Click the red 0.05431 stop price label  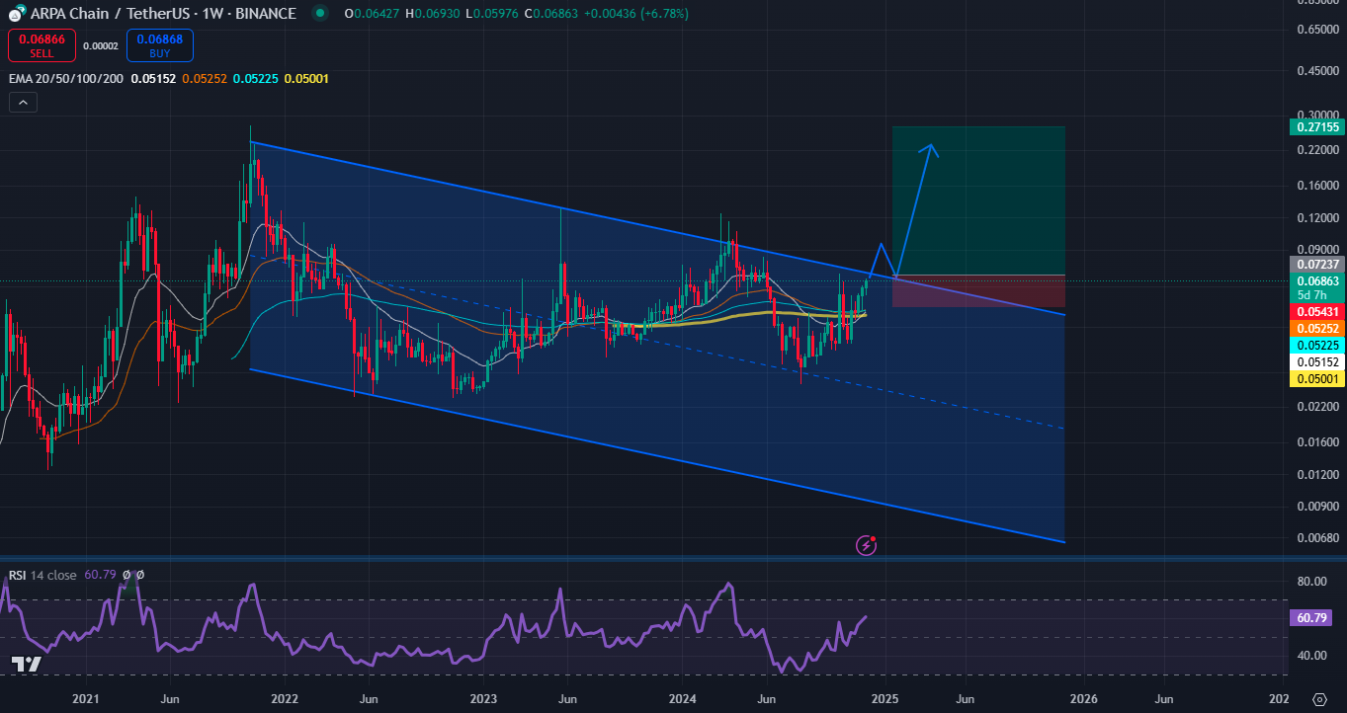(1315, 311)
